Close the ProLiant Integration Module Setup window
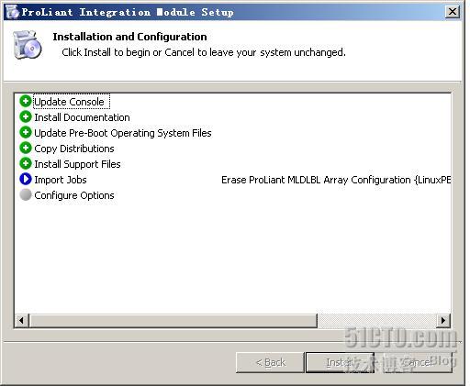The width and height of the screenshot is (470, 386). pos(453,12)
